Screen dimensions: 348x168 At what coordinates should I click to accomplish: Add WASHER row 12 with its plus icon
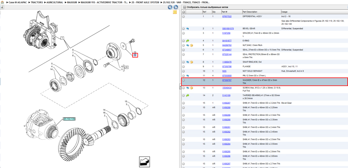click(x=183, y=80)
